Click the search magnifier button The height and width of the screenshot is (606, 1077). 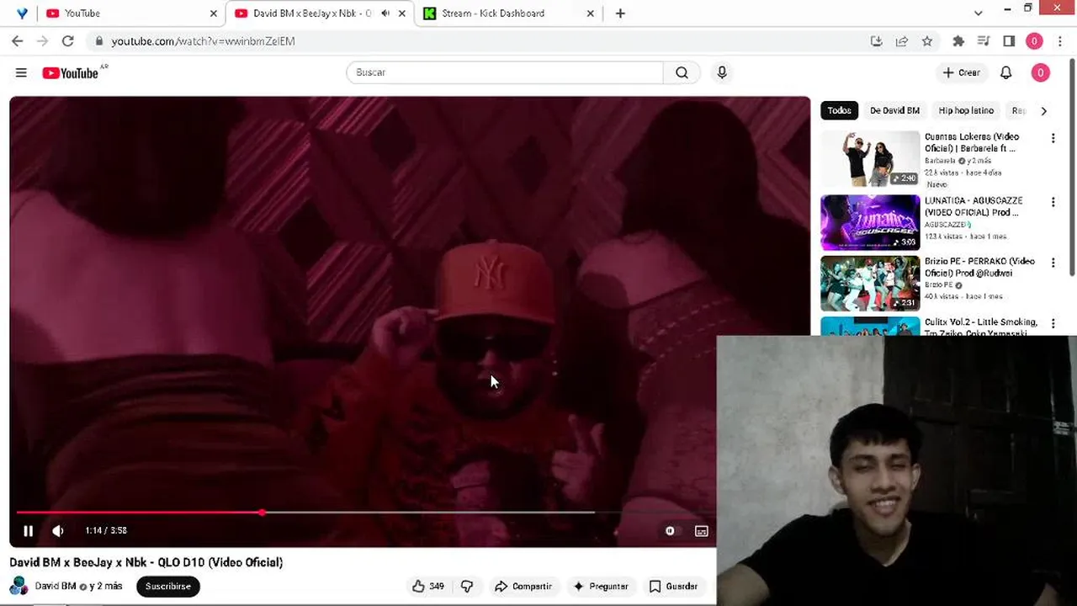pos(682,72)
